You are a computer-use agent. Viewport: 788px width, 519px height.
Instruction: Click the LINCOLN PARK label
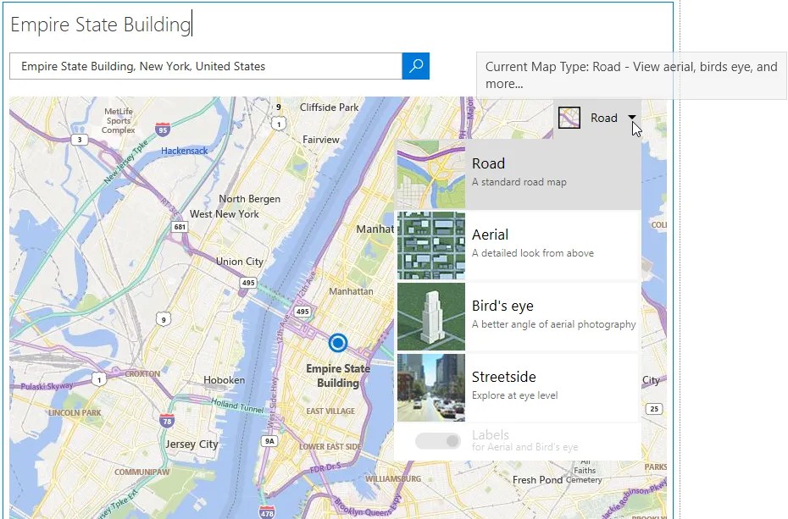(75, 412)
